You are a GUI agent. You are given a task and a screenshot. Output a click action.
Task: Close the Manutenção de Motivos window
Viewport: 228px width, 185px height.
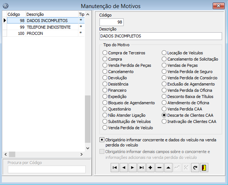tap(219, 6)
